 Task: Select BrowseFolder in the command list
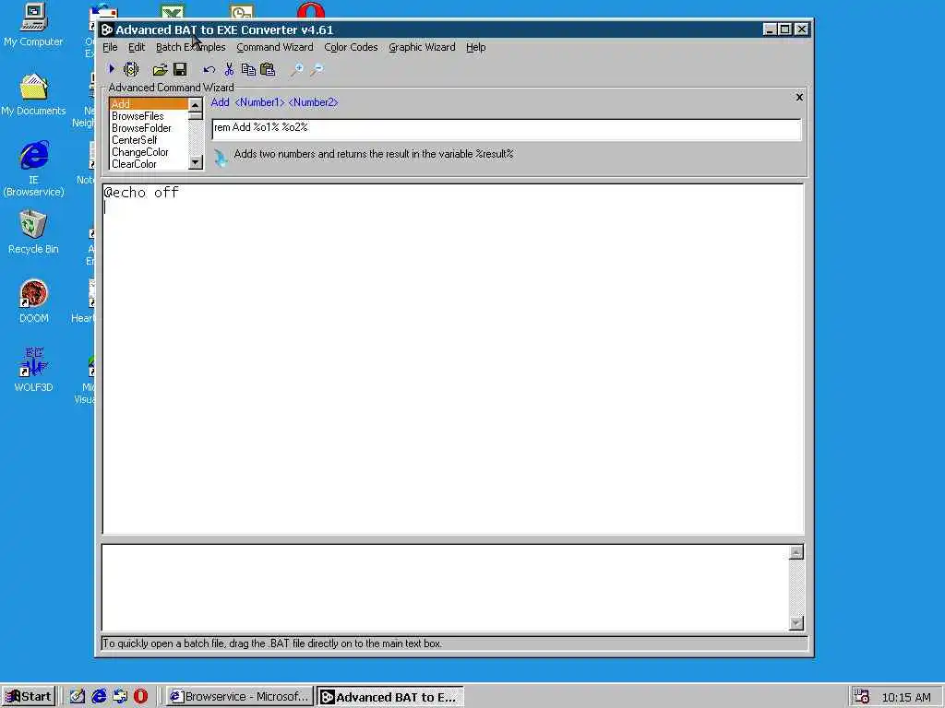[x=149, y=128]
